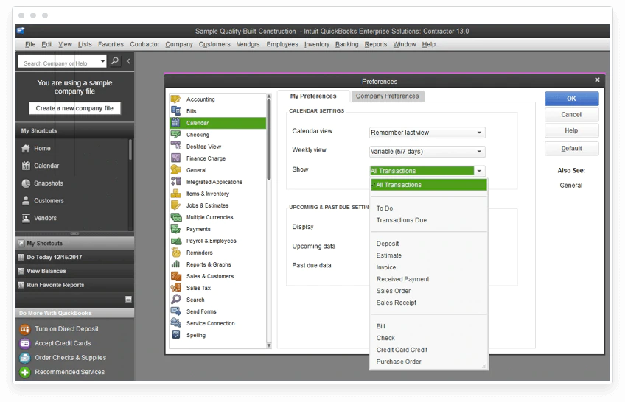Screen dimensions: 625x402
Task: Click the Turn on Direct Deposit icon
Action: tap(25, 329)
